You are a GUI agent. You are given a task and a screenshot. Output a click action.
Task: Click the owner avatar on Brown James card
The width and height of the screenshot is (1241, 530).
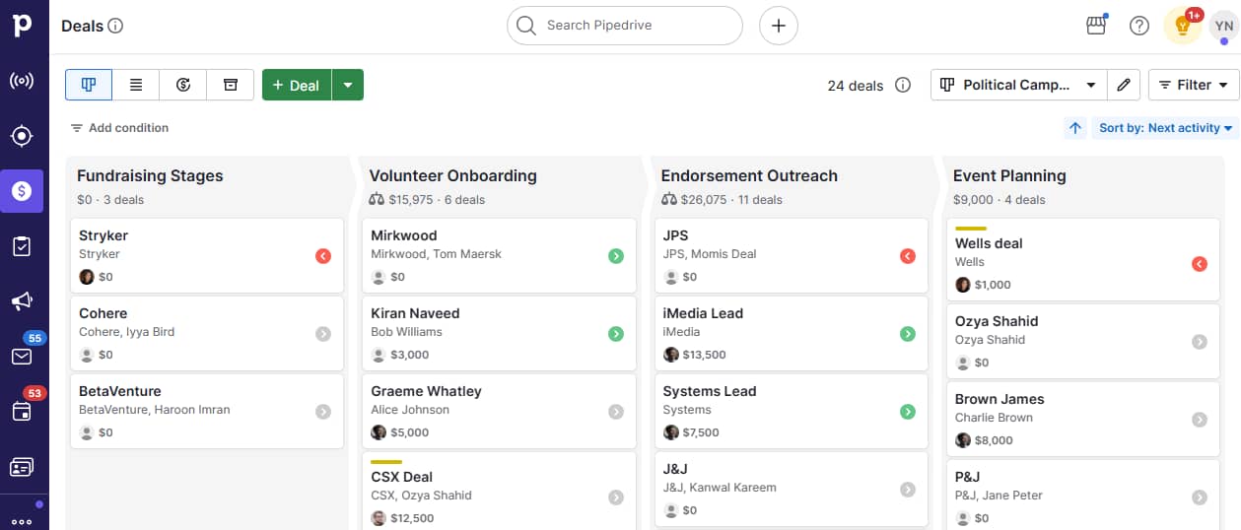pyautogui.click(x=963, y=440)
